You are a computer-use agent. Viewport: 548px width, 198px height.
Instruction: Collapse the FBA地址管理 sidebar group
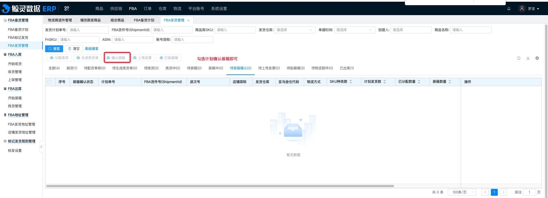(x=18, y=115)
